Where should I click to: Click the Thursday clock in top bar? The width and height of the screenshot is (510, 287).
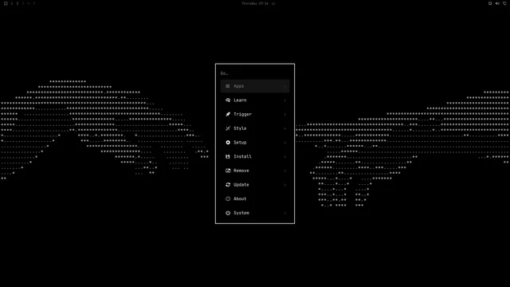[255, 3]
